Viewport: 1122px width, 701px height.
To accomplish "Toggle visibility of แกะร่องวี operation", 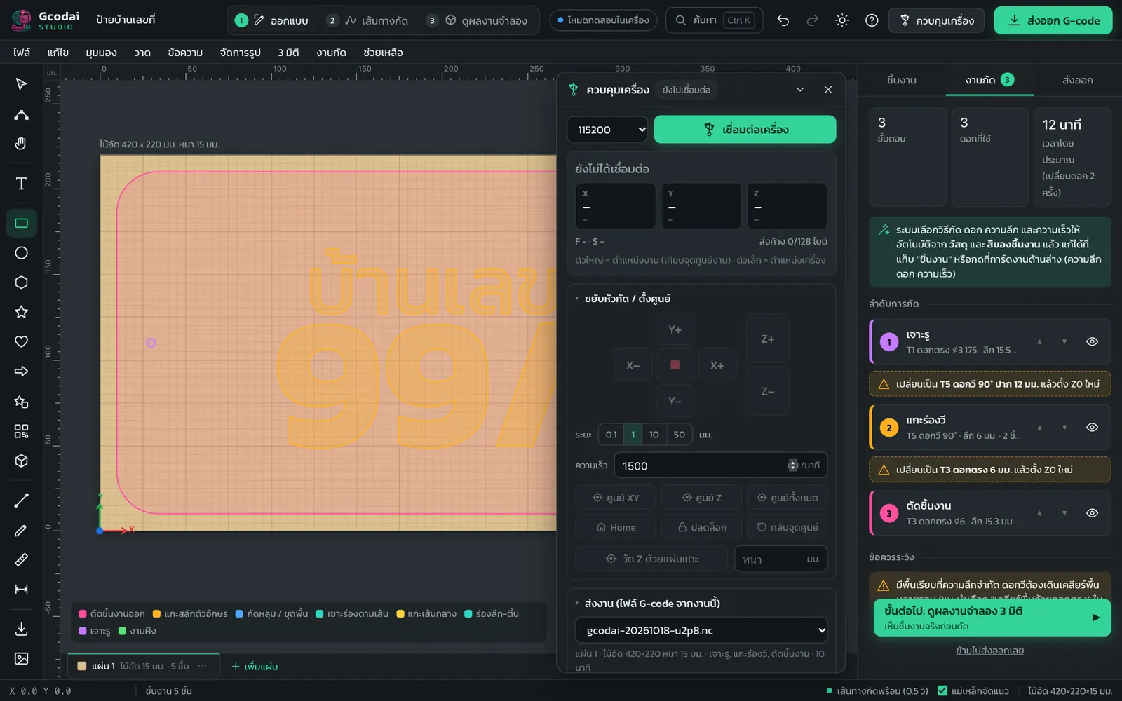I will click(1092, 428).
